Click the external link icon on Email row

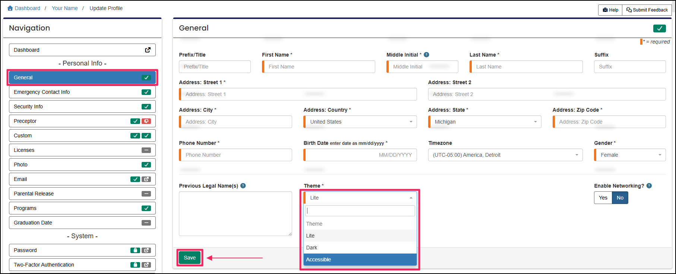tap(146, 179)
